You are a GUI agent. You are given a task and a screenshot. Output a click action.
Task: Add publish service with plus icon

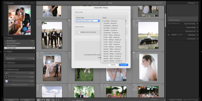click(x=34, y=70)
